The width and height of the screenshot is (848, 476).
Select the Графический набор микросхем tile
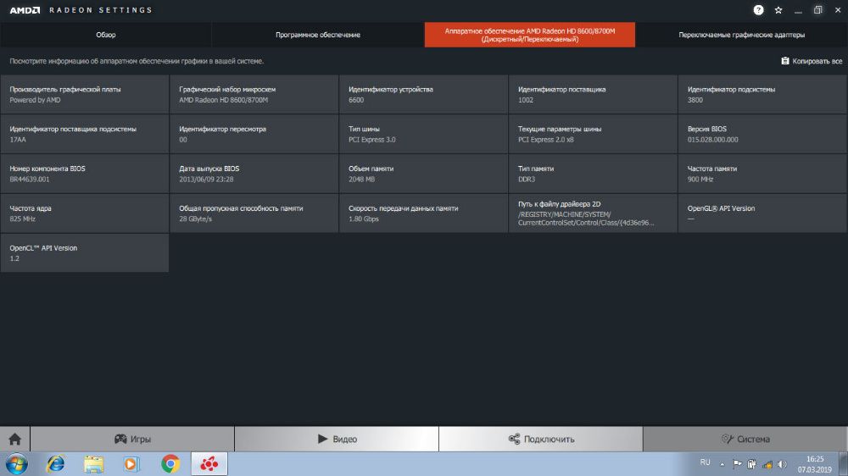[254, 95]
